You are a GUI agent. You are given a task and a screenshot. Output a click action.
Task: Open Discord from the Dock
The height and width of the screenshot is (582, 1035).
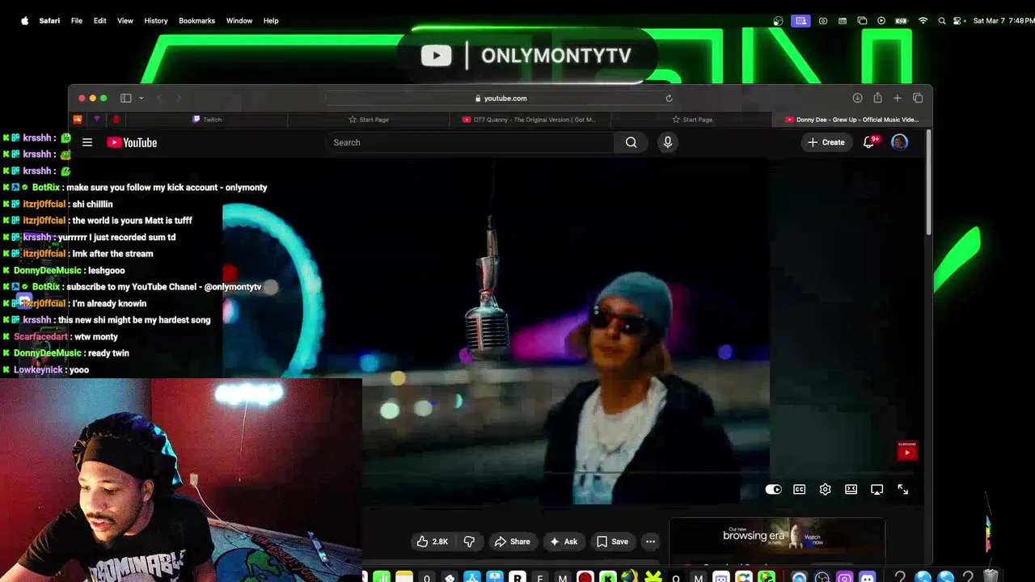pos(868,576)
